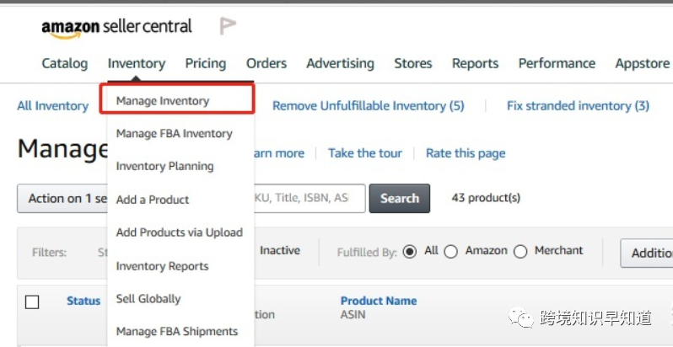Viewport: 673px width, 347px height.
Task: Click the flag icon beside seller central
Action: [228, 26]
